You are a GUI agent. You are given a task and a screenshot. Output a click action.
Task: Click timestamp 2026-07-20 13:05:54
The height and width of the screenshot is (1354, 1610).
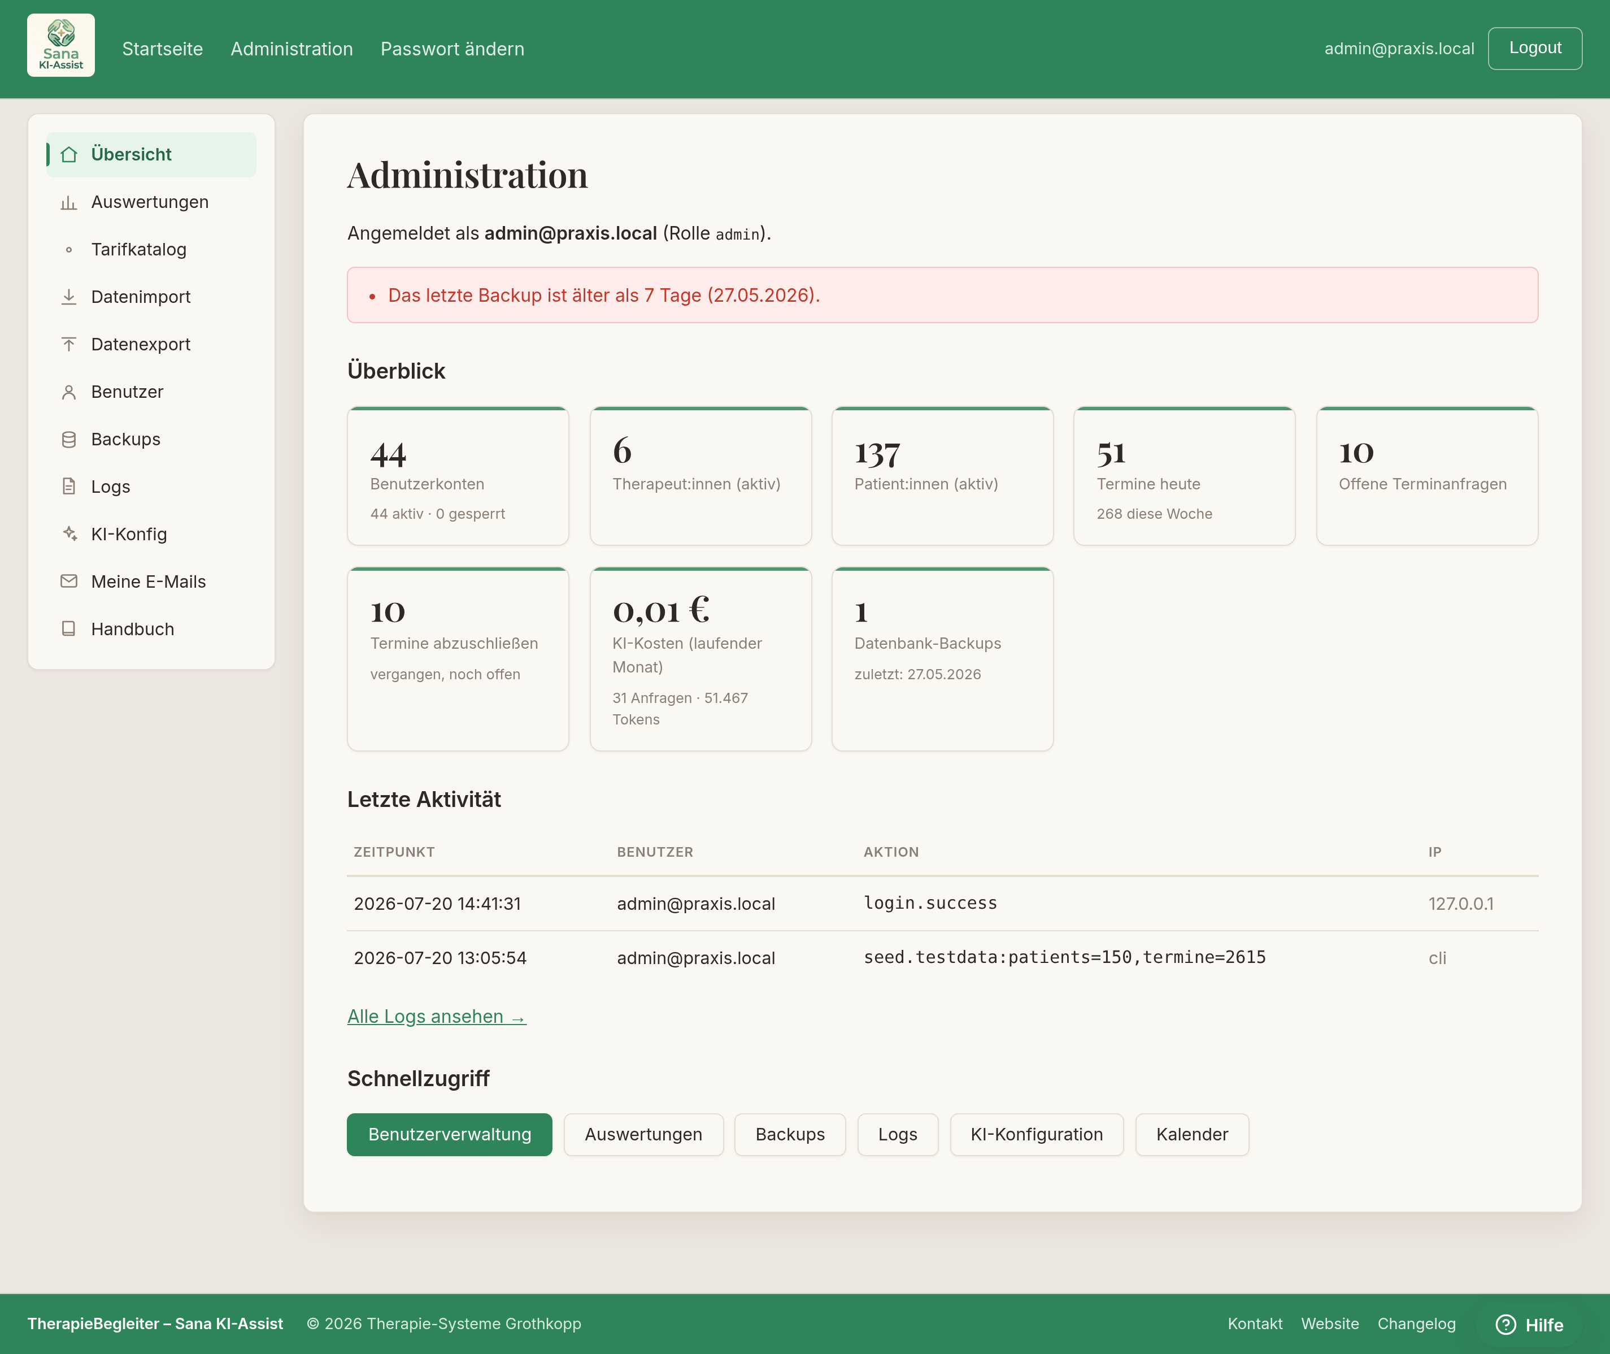point(440,958)
